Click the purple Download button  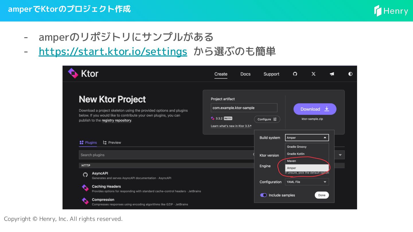pos(315,109)
